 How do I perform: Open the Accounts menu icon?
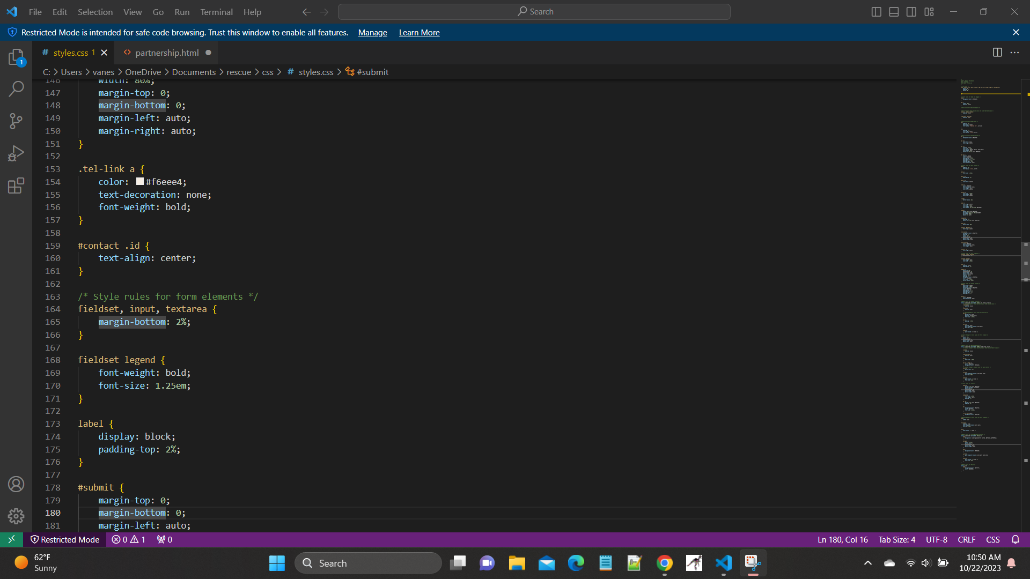[x=16, y=484]
